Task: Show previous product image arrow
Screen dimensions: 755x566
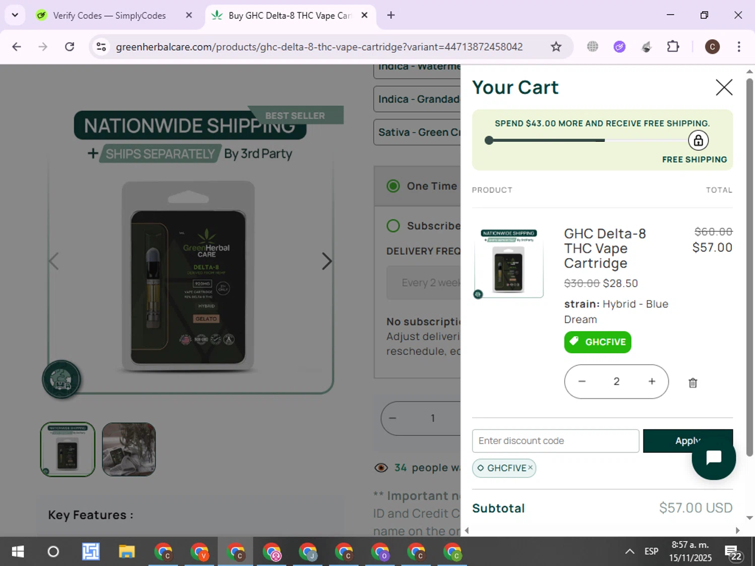Action: (x=54, y=261)
